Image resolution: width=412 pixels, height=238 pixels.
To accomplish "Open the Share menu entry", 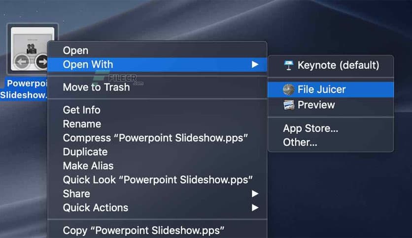I will [x=157, y=194].
